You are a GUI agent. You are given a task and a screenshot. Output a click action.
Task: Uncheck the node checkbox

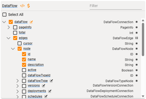pos(20,49)
